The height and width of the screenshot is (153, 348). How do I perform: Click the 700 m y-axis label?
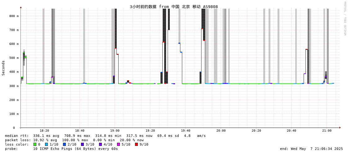(14, 30)
